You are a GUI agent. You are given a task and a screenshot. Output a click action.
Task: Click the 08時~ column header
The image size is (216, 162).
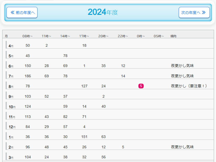pos(28,36)
